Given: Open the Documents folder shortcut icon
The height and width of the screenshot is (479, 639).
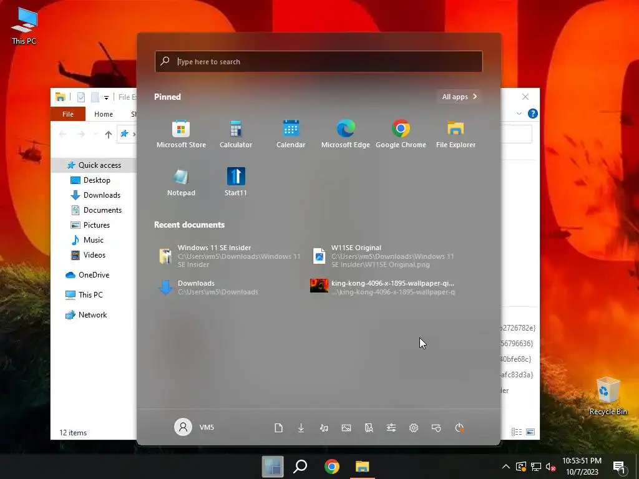Looking at the screenshot, I should (x=279, y=428).
